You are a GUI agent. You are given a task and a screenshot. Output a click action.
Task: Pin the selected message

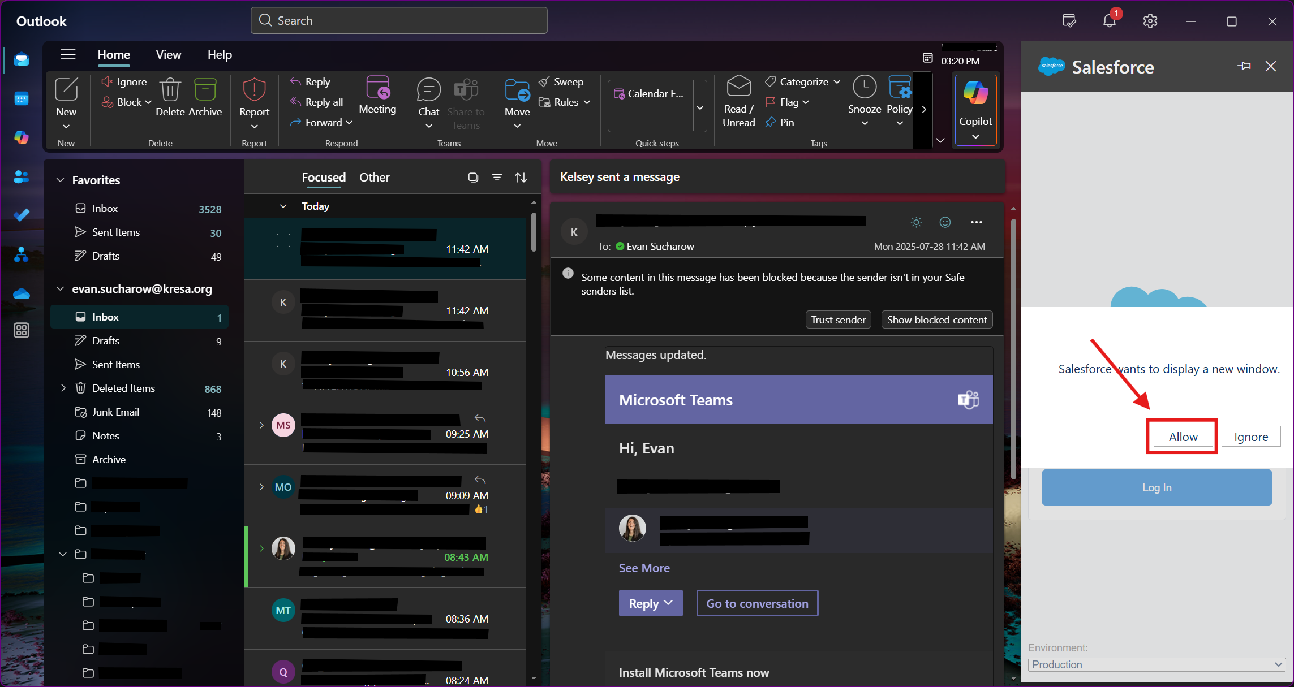[780, 122]
